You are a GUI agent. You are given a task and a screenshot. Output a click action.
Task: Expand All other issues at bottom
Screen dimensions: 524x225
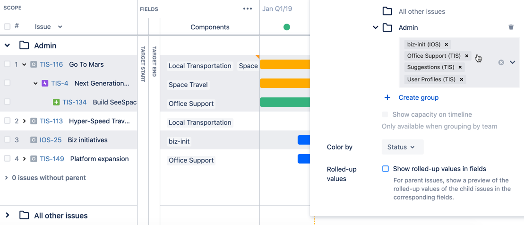pos(8,216)
